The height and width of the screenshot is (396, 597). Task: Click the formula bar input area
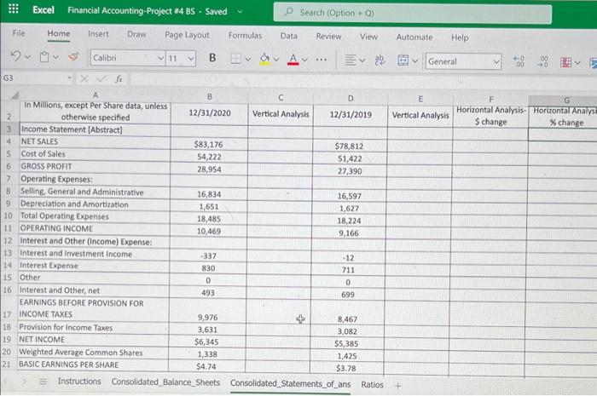point(362,80)
